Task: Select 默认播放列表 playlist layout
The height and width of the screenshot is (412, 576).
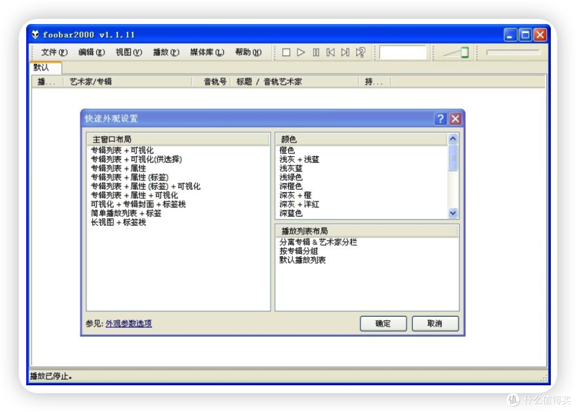Action: pos(302,260)
